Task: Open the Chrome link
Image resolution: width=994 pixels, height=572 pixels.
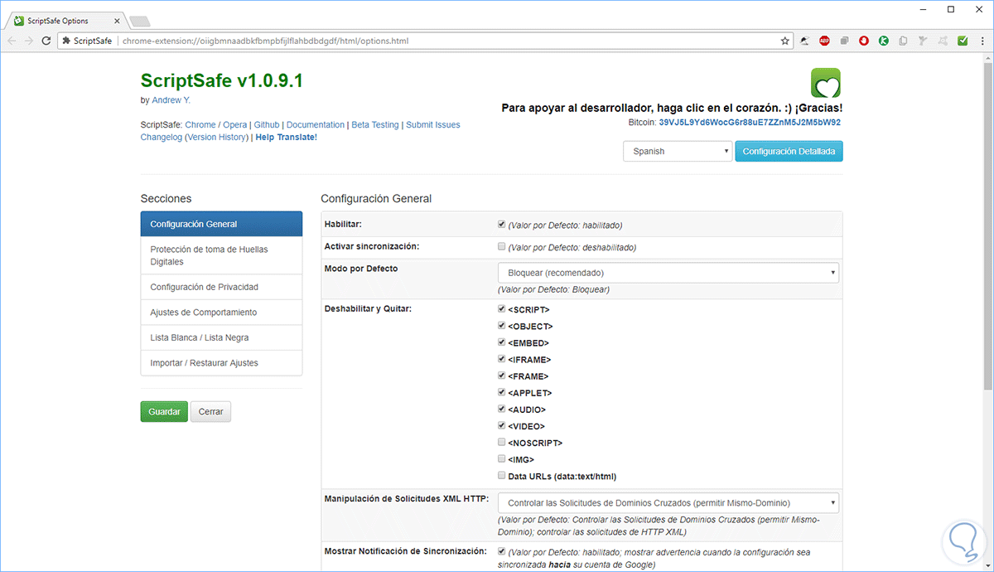Action: click(x=200, y=124)
